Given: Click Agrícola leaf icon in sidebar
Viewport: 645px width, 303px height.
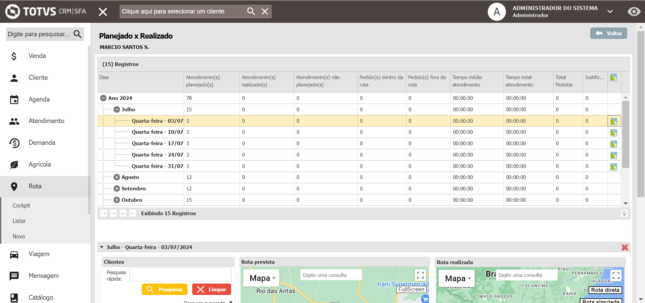Looking at the screenshot, I should 14,165.
